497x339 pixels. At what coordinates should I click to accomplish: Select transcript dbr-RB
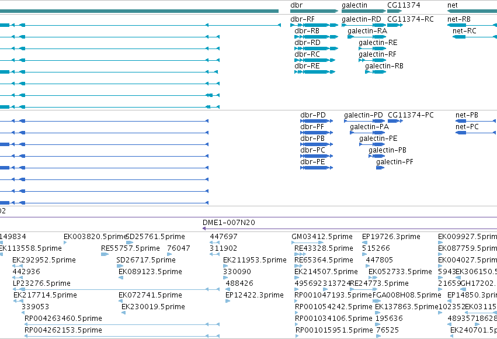pos(307,31)
